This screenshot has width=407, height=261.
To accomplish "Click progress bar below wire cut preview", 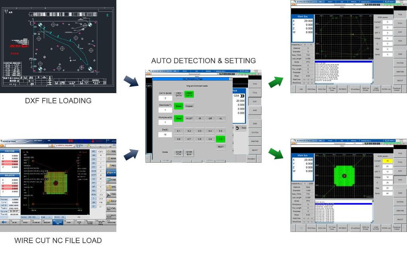I will [79, 217].
